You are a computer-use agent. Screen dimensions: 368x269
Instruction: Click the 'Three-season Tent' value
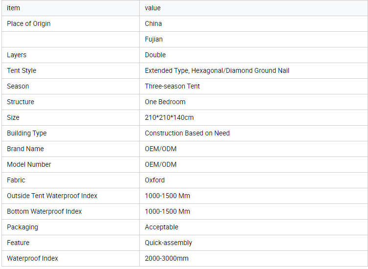point(173,86)
